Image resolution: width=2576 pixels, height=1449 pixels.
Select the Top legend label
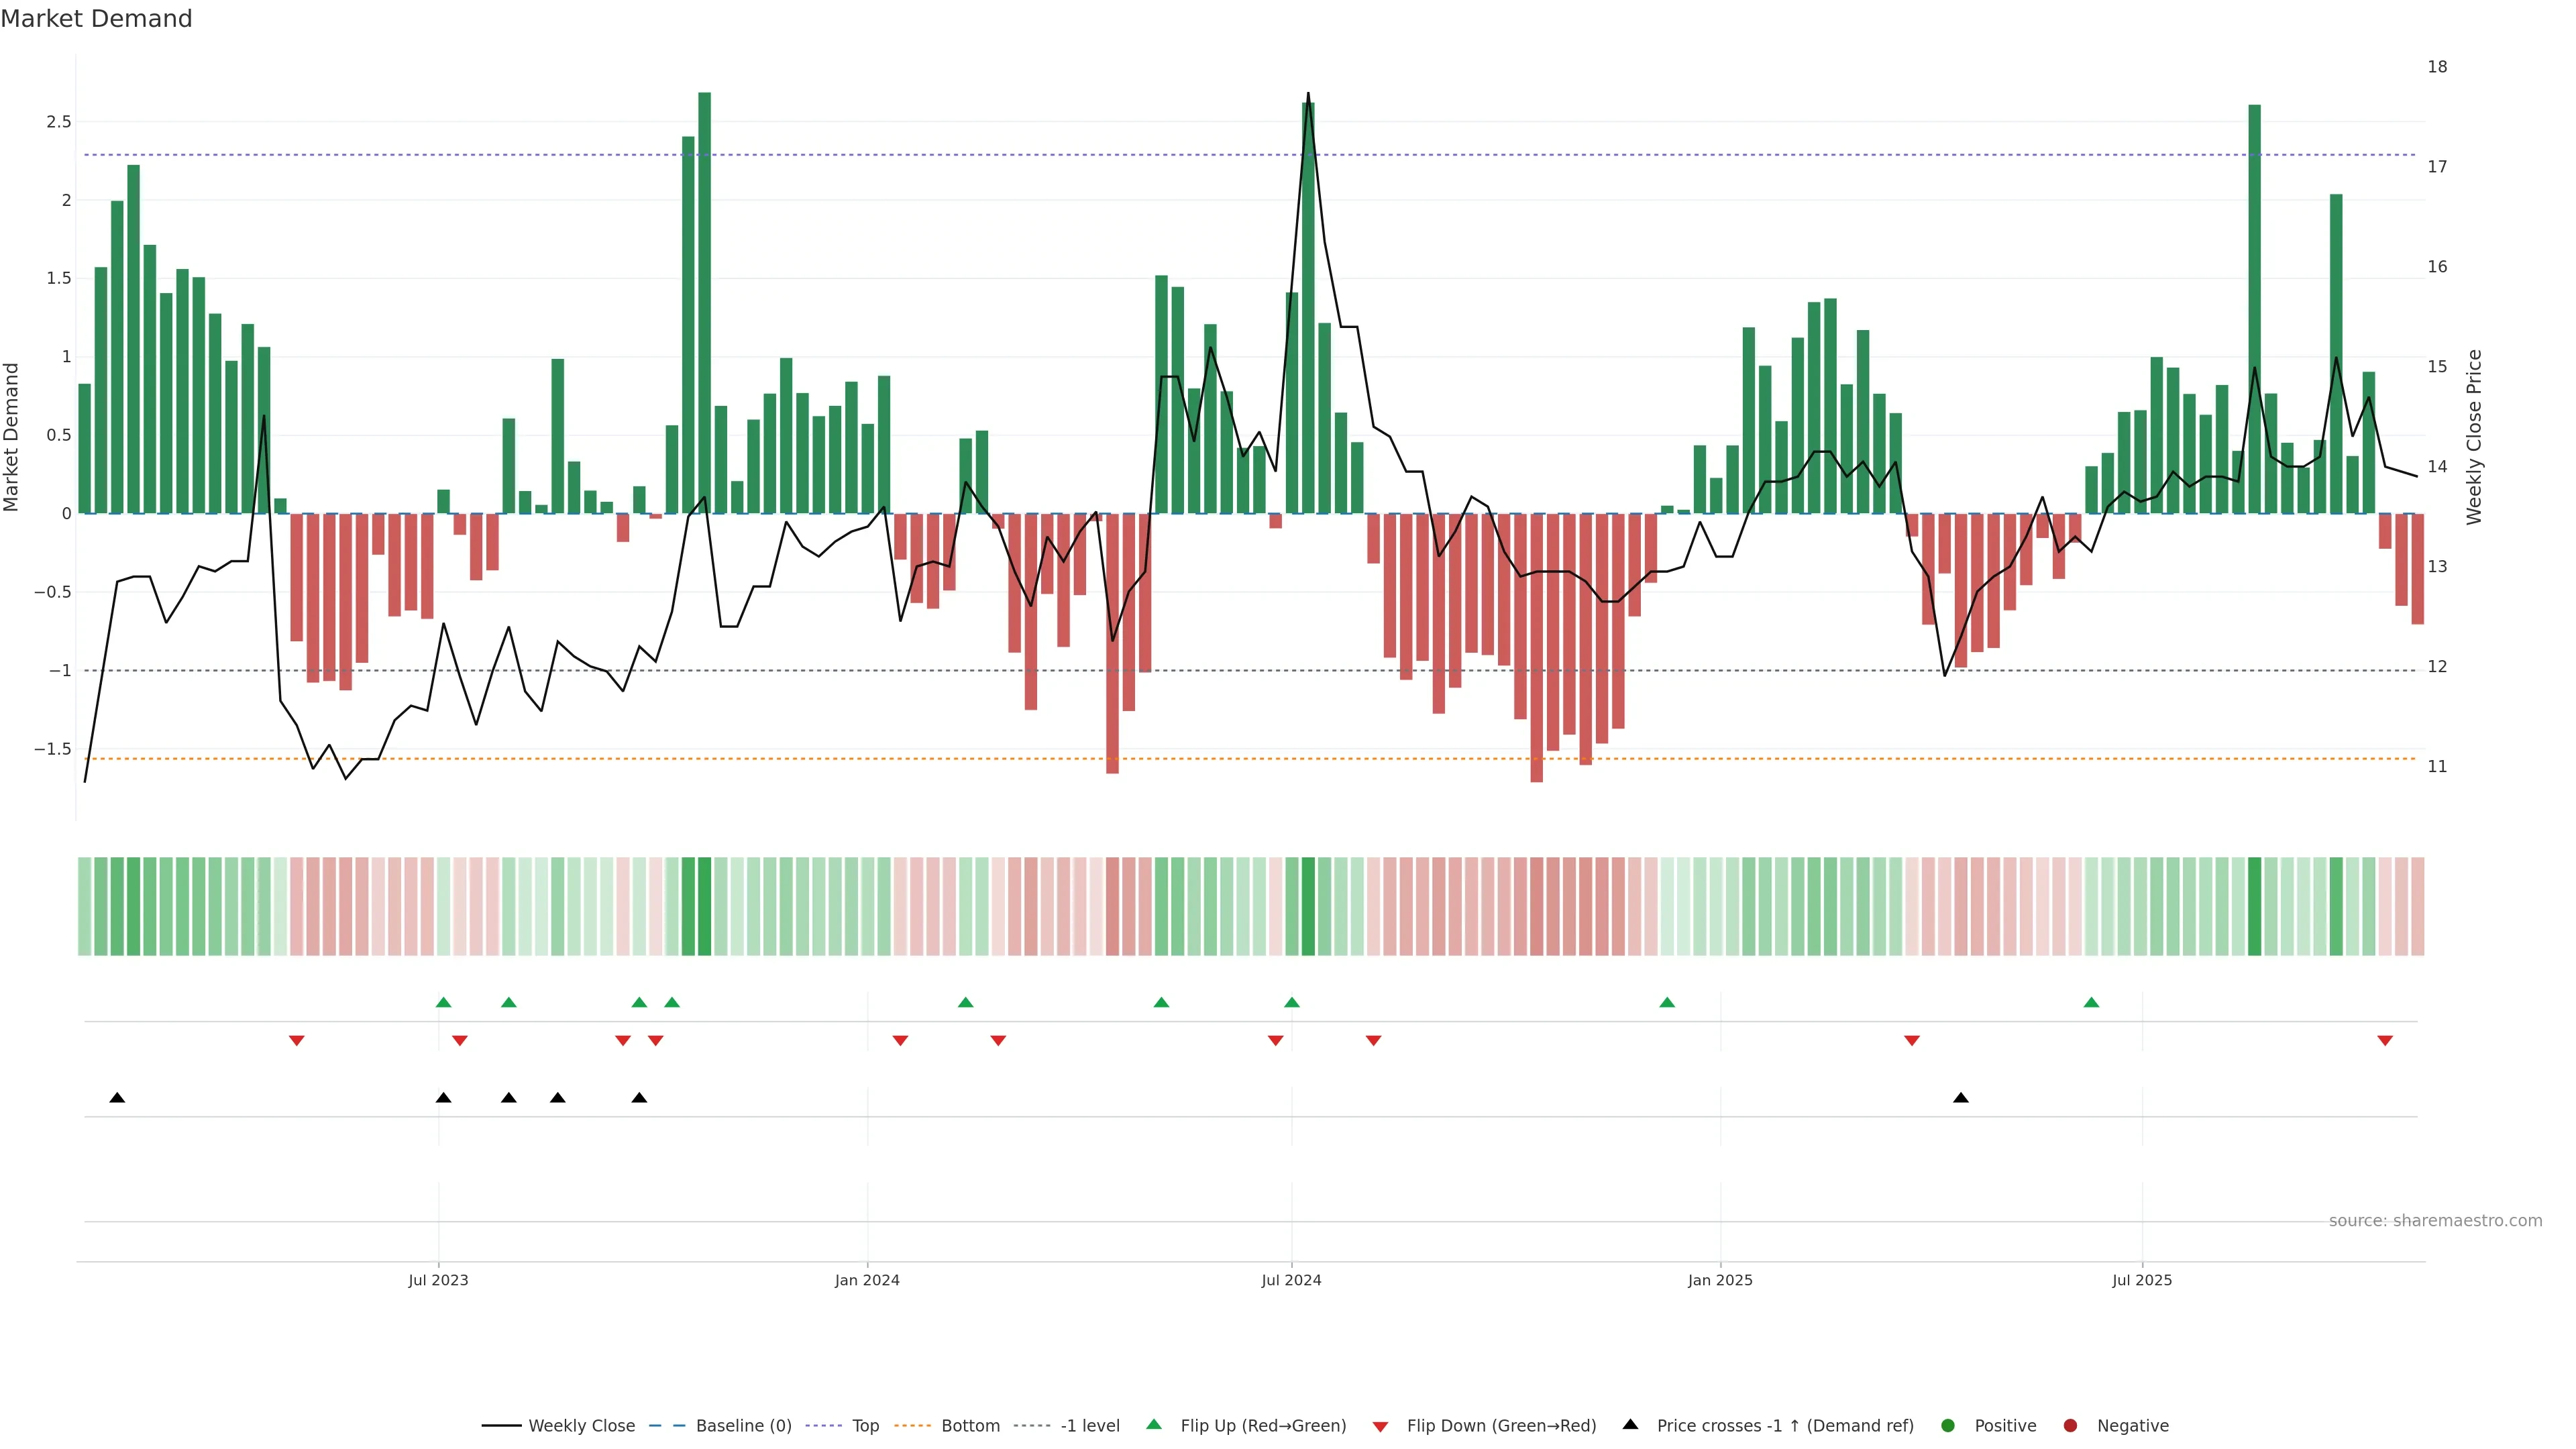coord(865,1425)
